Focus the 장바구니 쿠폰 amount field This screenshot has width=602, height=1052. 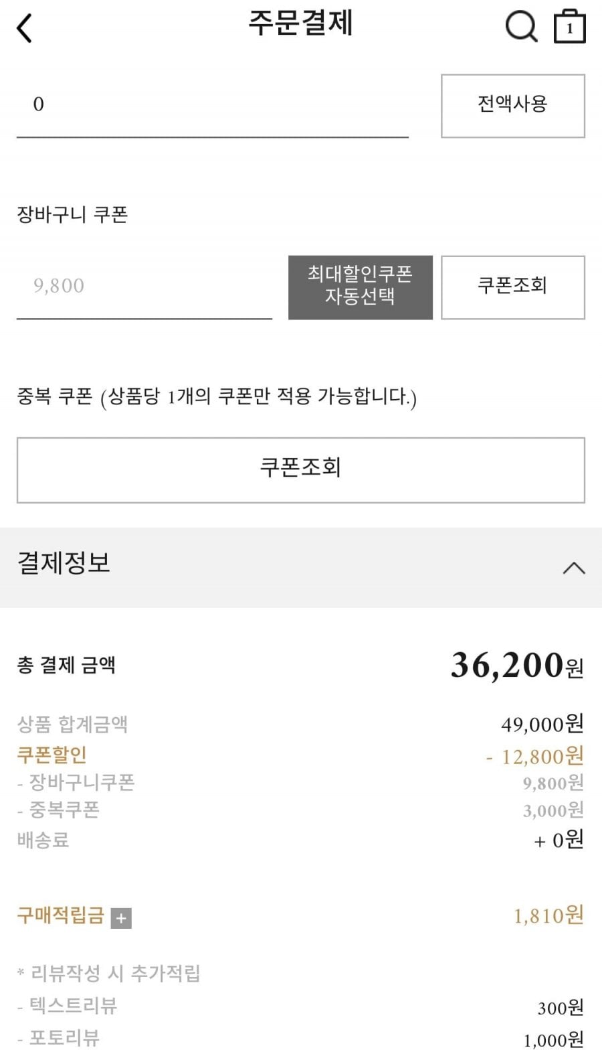click(x=144, y=287)
